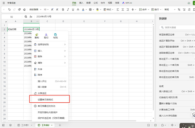Image resolution: width=195 pixels, height=128 pixels.
Task: Click the more options dots on column B
Action: [x=37, y=21]
